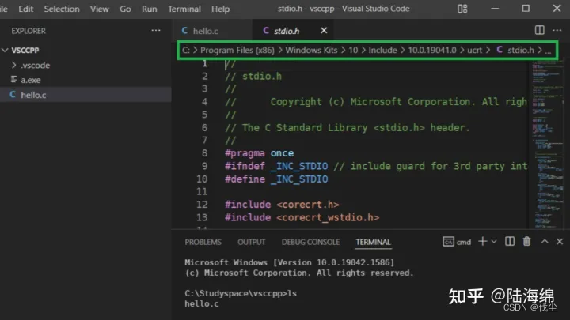Click the editor minimap overview
The height and width of the screenshot is (320, 570).
(x=547, y=145)
